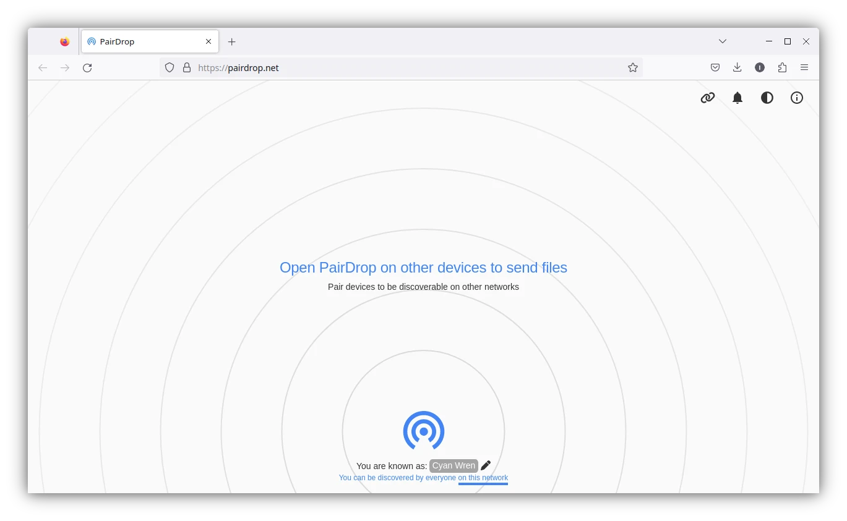This screenshot has width=847, height=521.
Task: Open the extensions puzzle-piece menu
Action: (782, 68)
